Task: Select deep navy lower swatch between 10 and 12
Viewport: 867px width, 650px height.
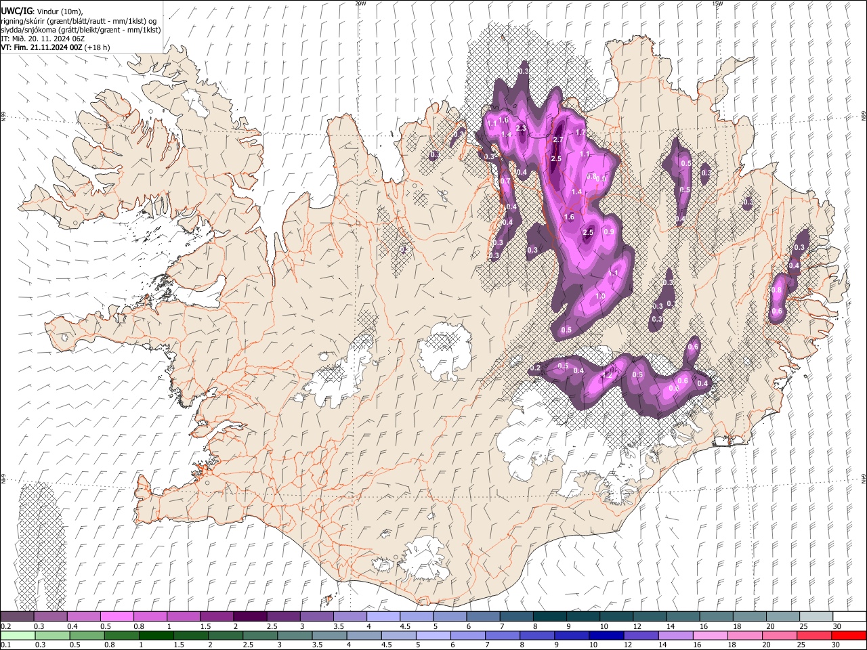Action: (606, 635)
